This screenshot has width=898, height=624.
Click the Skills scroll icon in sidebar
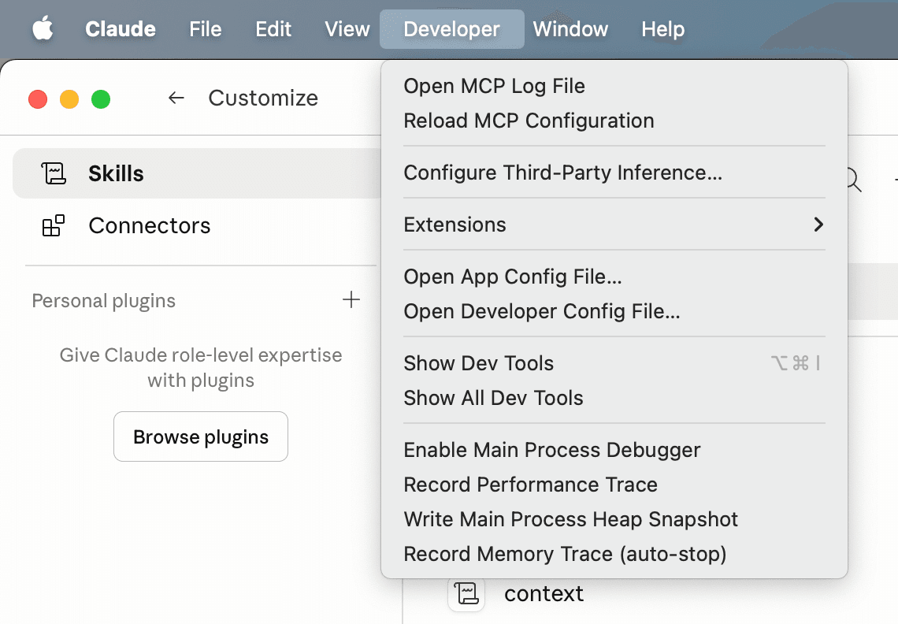point(54,173)
